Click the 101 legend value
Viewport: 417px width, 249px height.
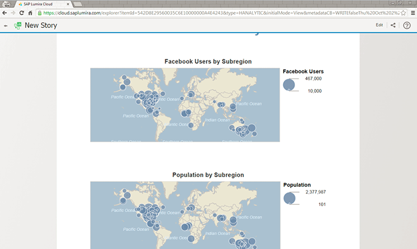[x=322, y=204]
